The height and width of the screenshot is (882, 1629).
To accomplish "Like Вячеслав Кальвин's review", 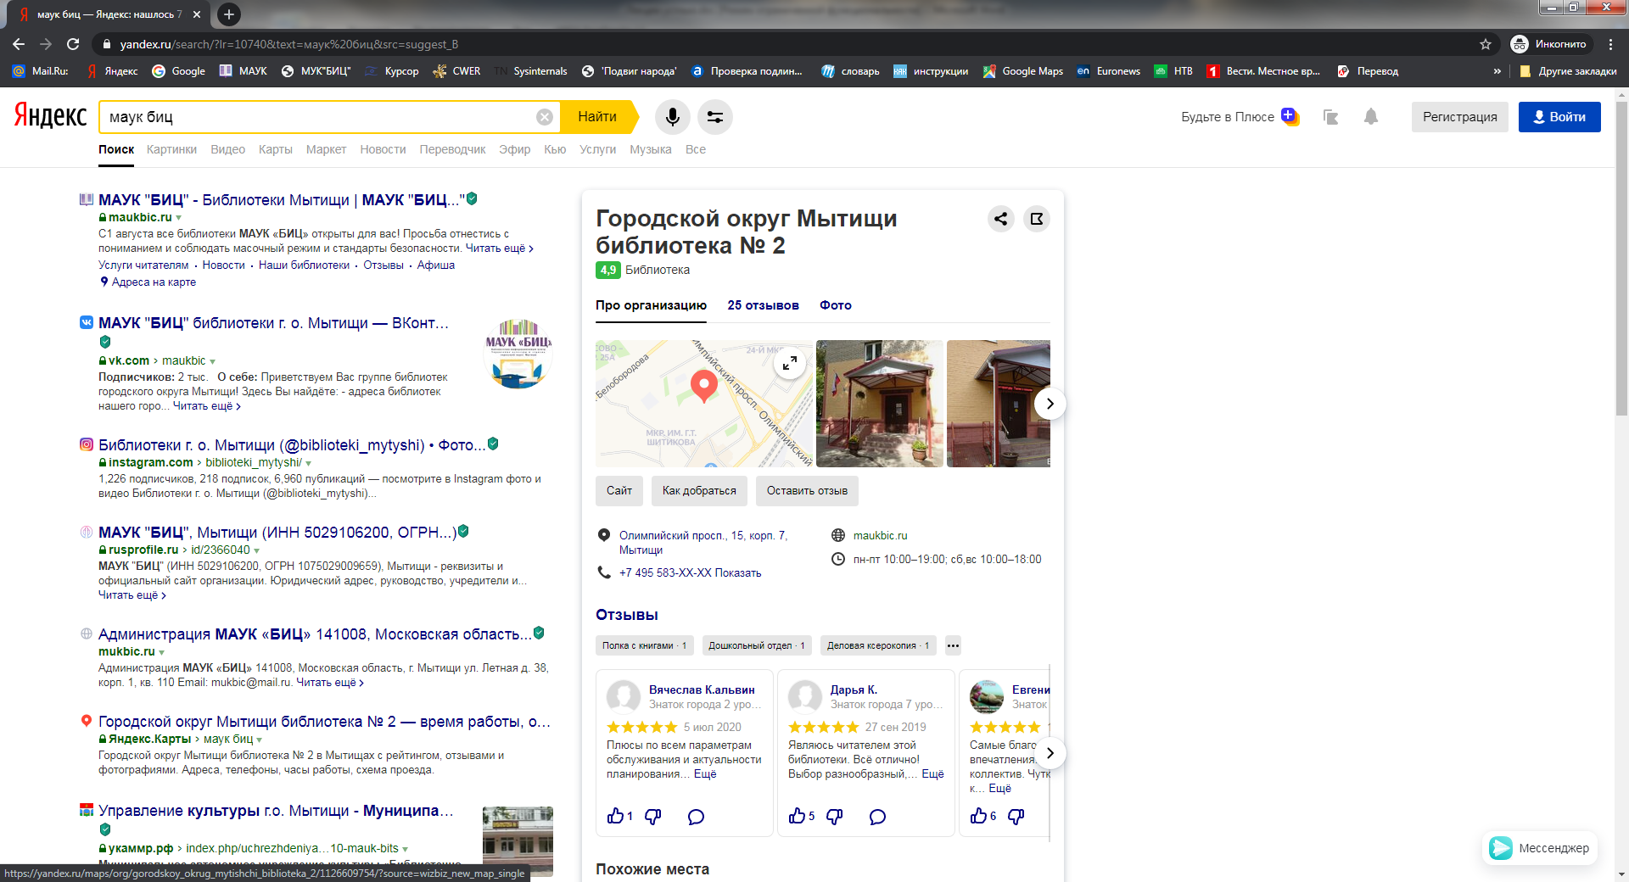I will [616, 816].
